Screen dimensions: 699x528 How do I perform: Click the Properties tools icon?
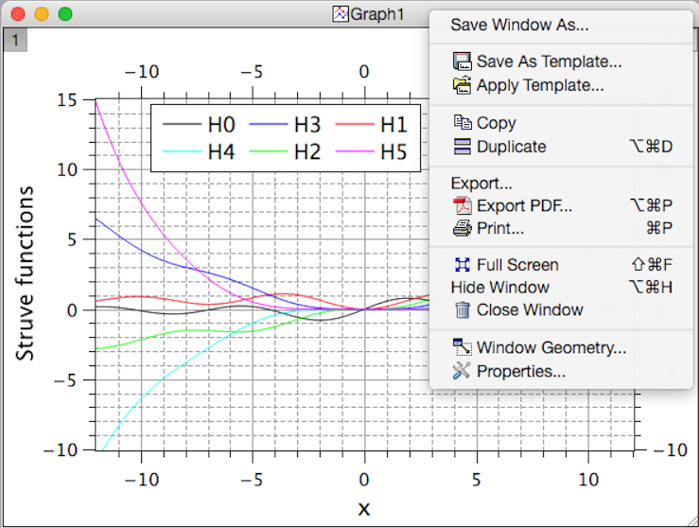tap(462, 371)
